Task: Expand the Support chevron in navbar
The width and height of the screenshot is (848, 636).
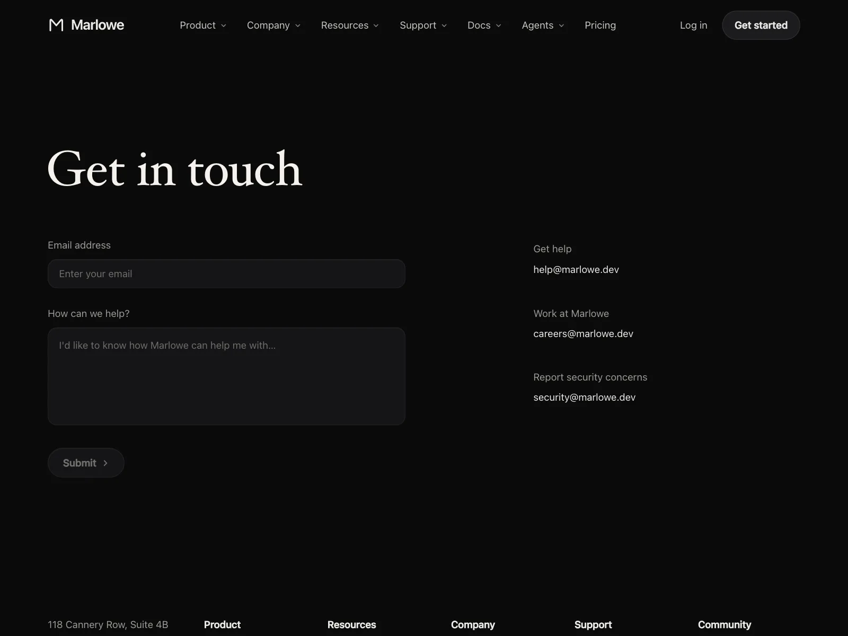Action: (444, 25)
